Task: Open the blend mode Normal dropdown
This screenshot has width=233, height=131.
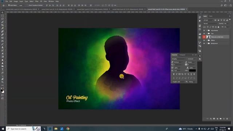Action: [x=210, y=23]
